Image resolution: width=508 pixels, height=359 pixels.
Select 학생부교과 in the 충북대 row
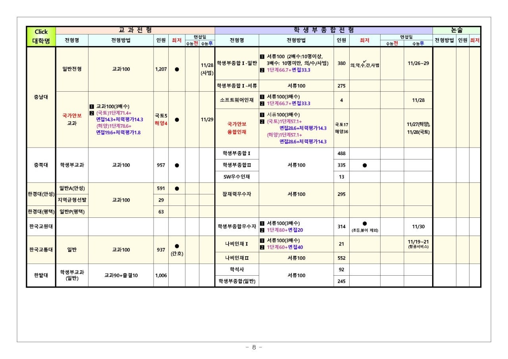click(72, 165)
